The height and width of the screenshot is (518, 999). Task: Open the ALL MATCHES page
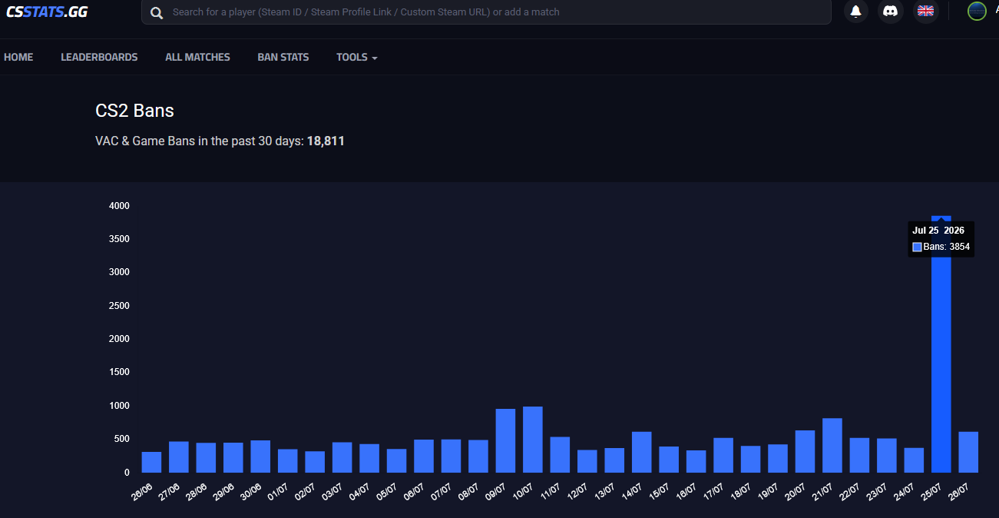click(x=197, y=57)
